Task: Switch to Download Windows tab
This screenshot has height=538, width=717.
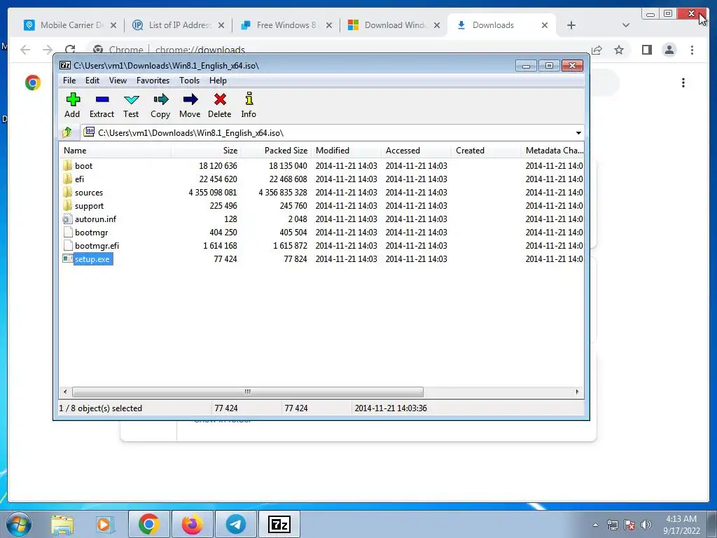Action: (x=395, y=25)
